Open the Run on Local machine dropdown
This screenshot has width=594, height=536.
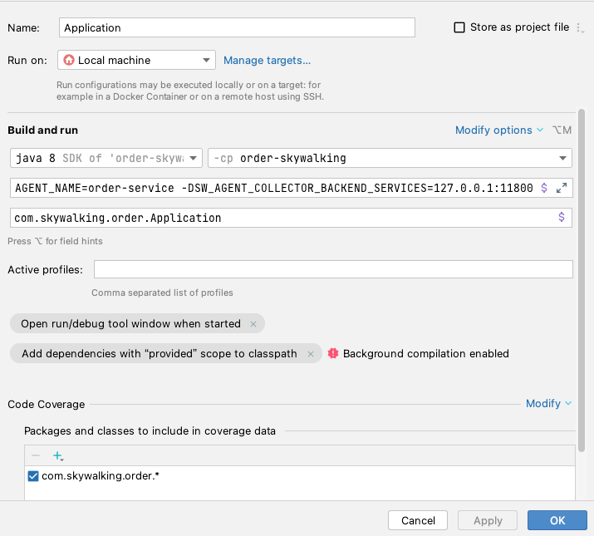point(136,60)
